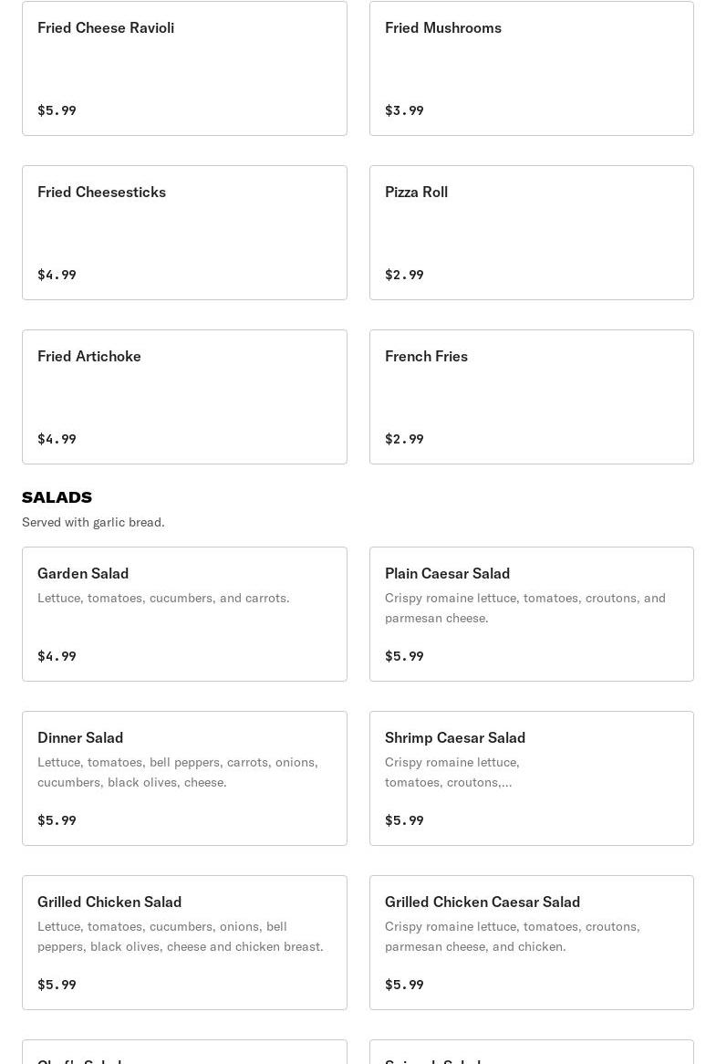716x1064 pixels.
Task: Select the Plain Caesar Salad card
Action: pos(531,614)
